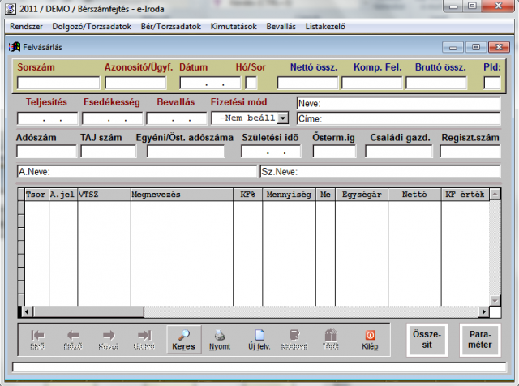The width and height of the screenshot is (519, 386).
Task: Open the Rendszer menu
Action: pyautogui.click(x=26, y=26)
